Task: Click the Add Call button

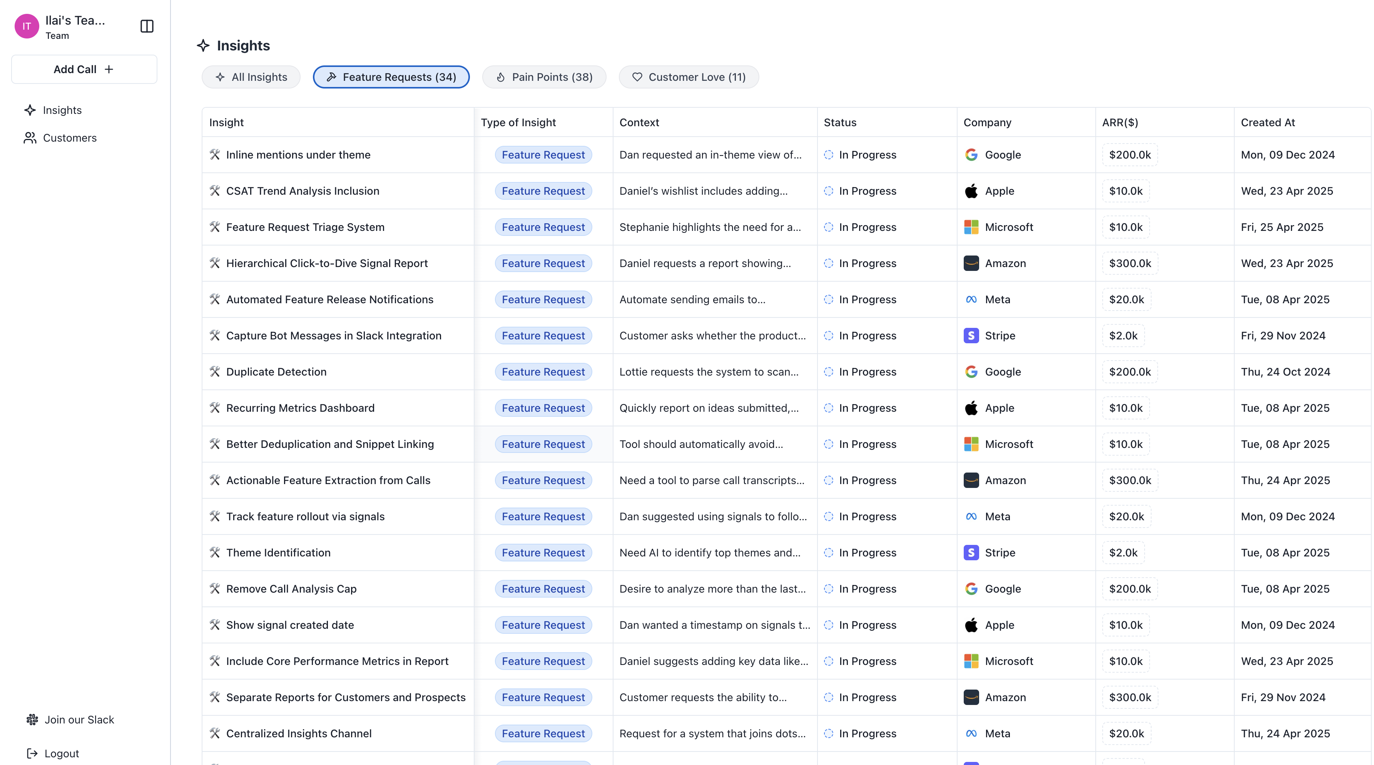Action: 84,69
